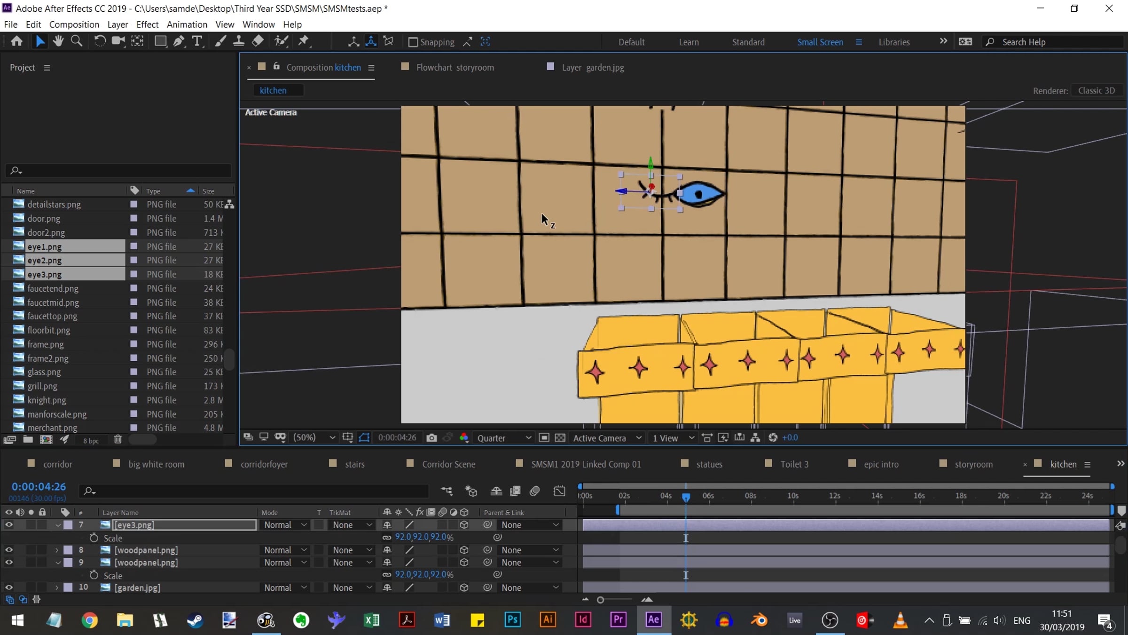
Task: Select the Clone Stamp tool
Action: click(x=239, y=41)
